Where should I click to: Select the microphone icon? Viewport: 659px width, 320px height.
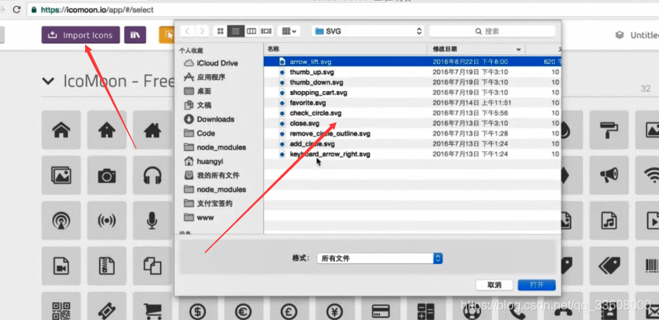click(152, 221)
